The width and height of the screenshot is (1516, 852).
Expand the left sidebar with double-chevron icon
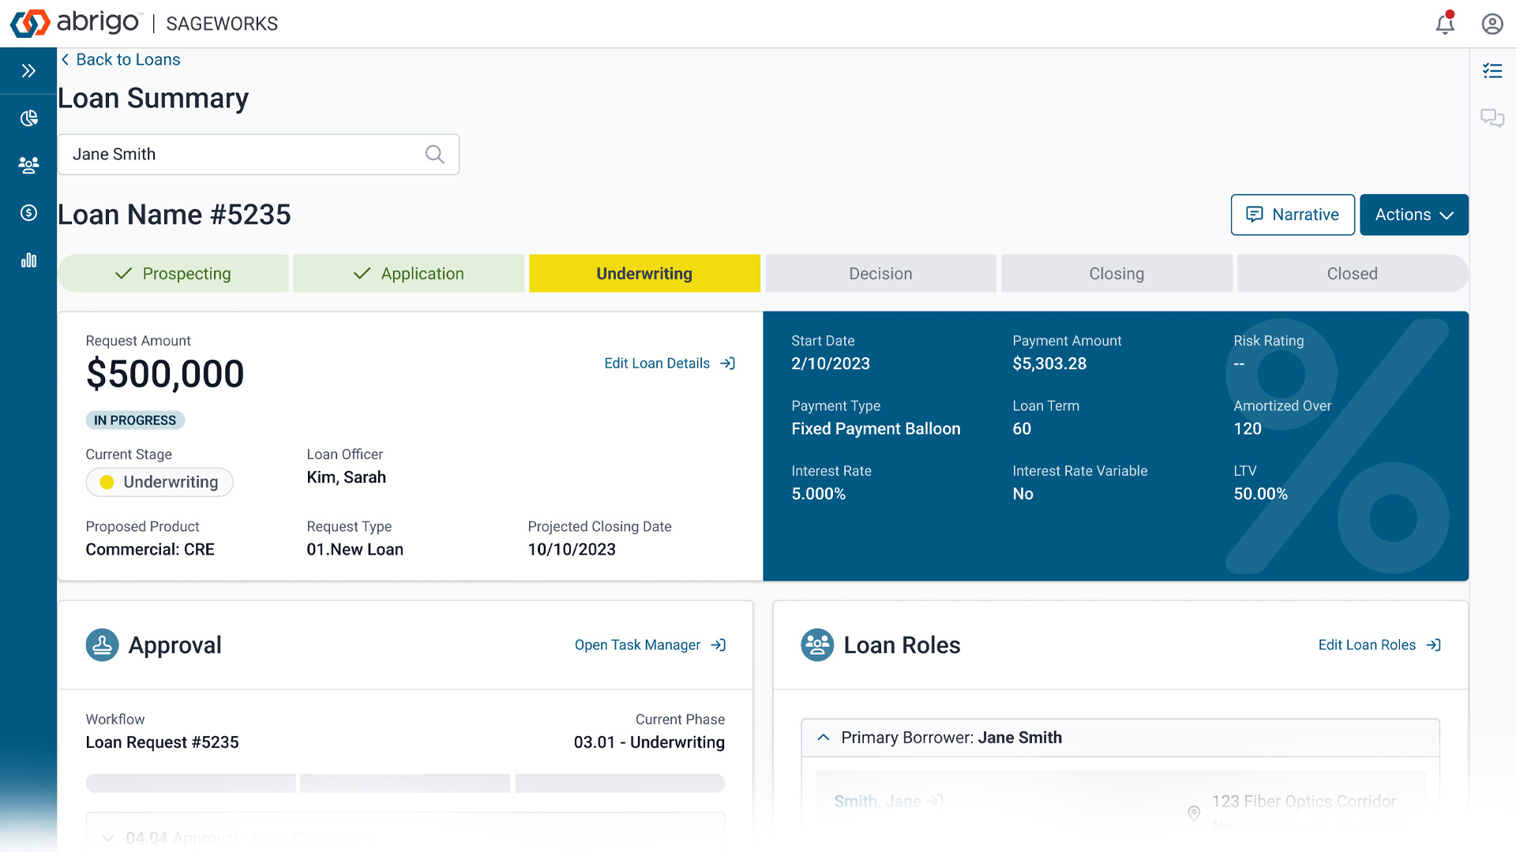pos(28,71)
